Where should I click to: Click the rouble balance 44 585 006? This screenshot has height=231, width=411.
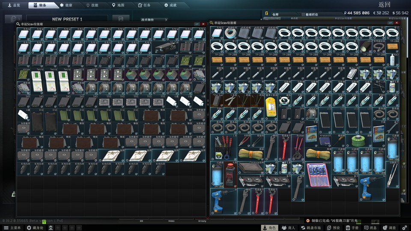click(x=357, y=13)
